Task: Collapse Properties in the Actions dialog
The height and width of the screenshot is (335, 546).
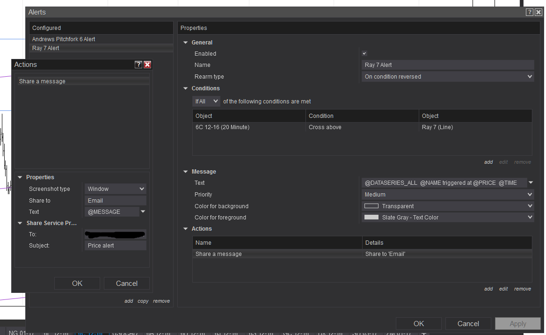Action: [x=20, y=177]
